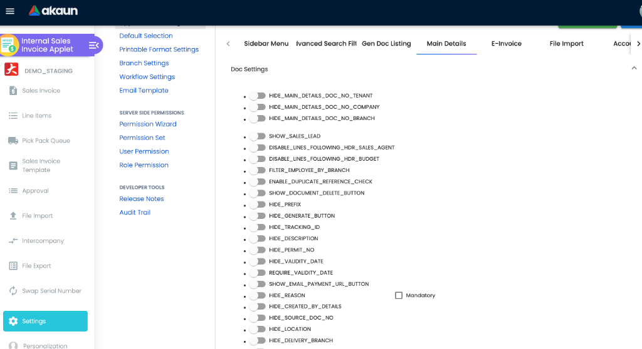Switch to Gen Doc Listing tab
642x349 pixels.
click(x=386, y=44)
